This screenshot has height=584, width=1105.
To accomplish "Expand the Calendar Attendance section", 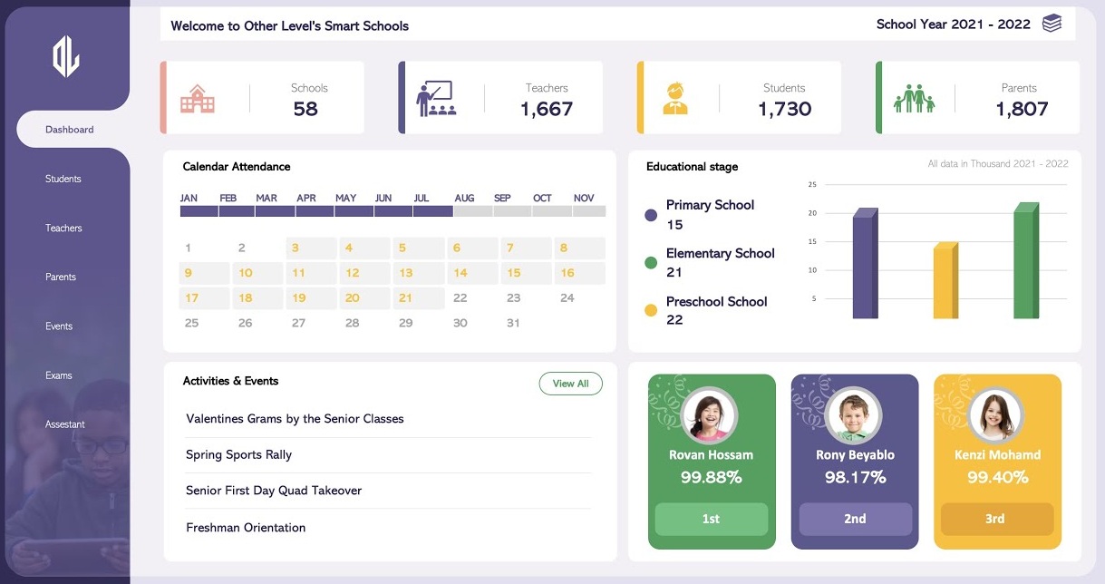I will coord(237,167).
